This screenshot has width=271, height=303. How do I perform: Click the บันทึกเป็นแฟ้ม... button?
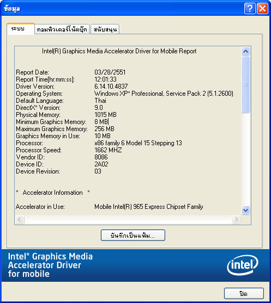click(133, 235)
